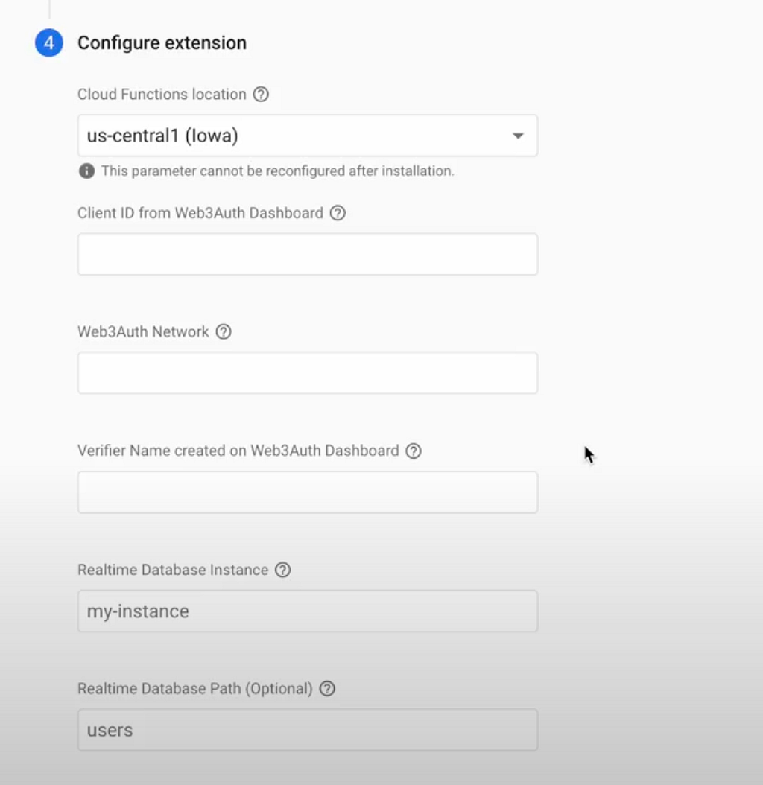This screenshot has width=763, height=785.
Task: Show help tooltip for Web3Auth Network
Action: tap(224, 331)
